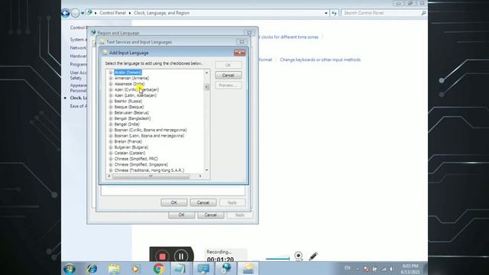Select 'Chinese (Traditional, Hong Kong S.A.R.)'
489x275 pixels.
(149, 170)
